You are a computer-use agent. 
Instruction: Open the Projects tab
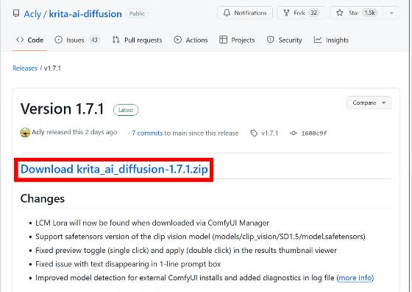[237, 40]
